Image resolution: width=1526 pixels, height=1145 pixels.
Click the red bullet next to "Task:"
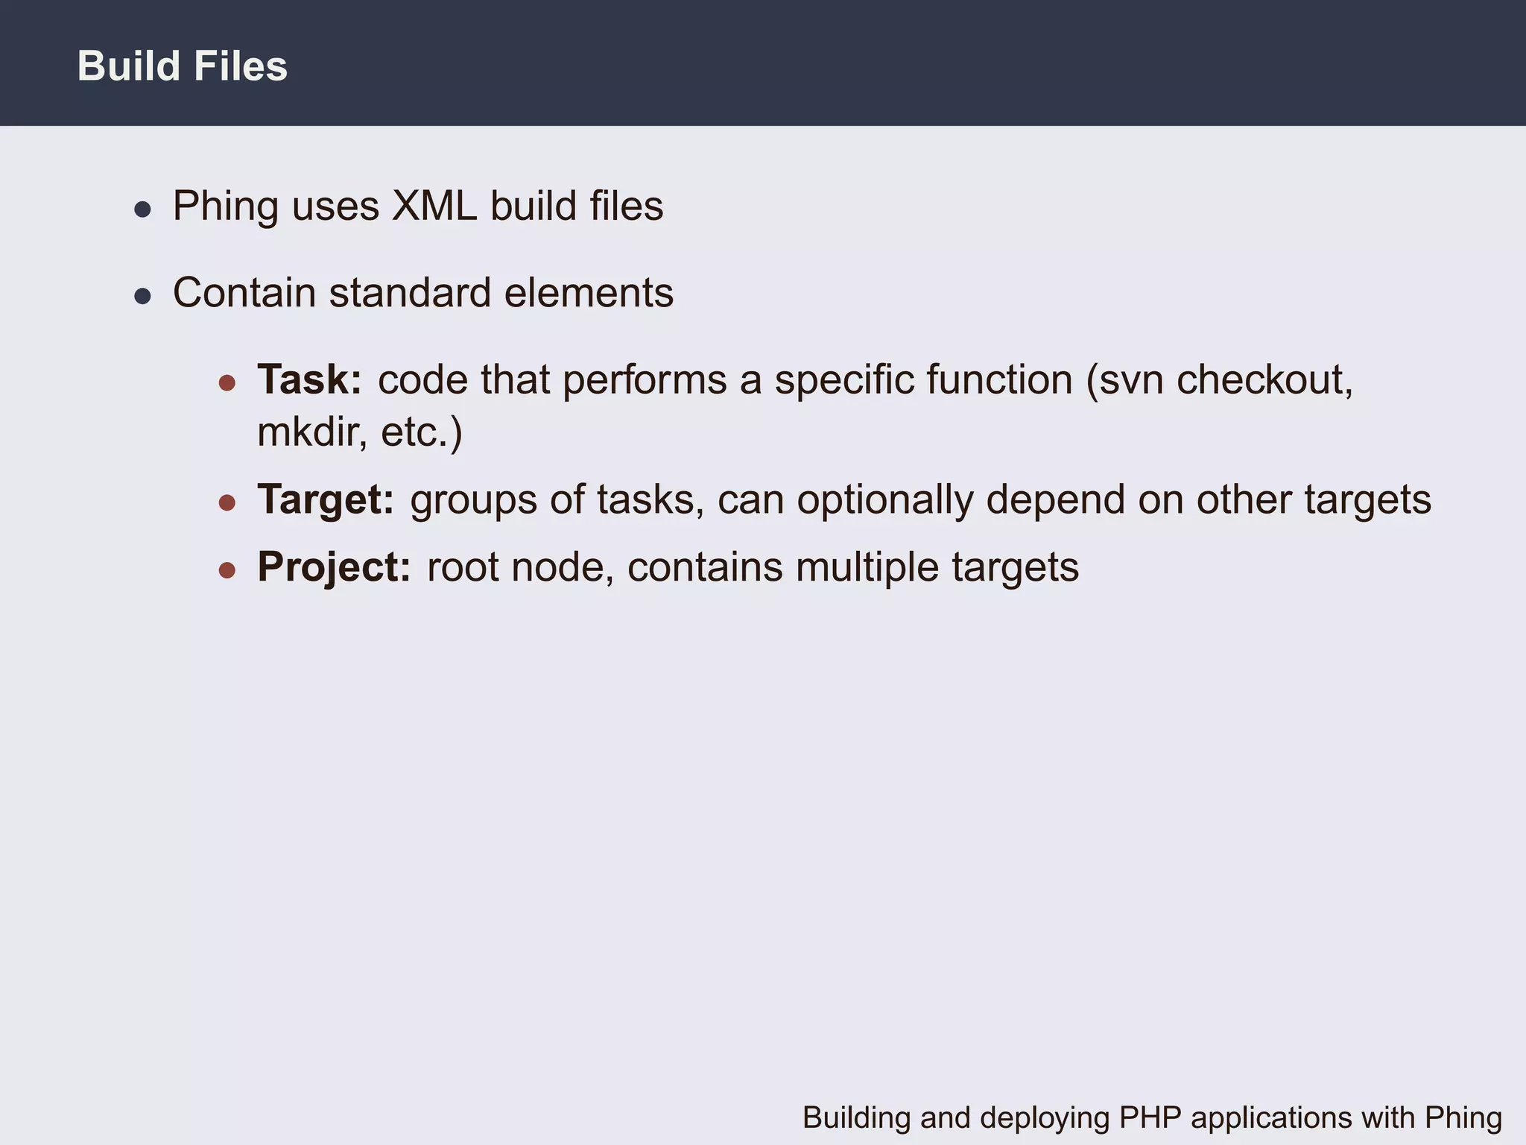coord(227,384)
